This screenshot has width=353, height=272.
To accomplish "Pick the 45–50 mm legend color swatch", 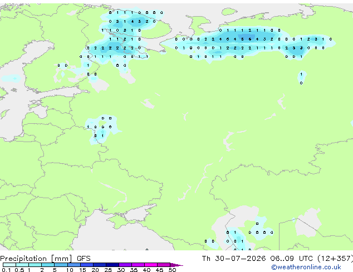I will [x=164, y=265].
